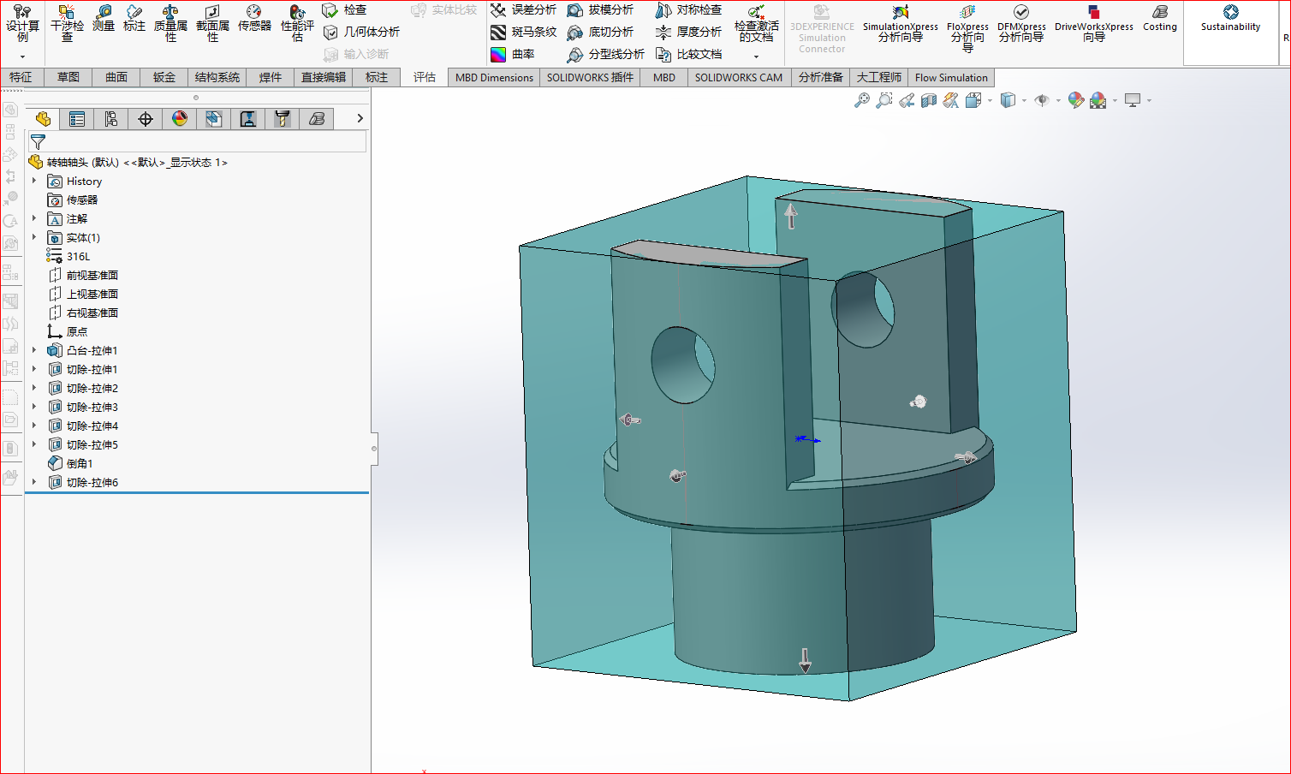The height and width of the screenshot is (774, 1291).
Task: Run 性能评估 performance evaluation
Action: tap(297, 23)
